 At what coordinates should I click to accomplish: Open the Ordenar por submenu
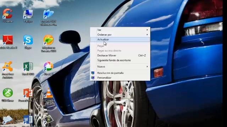point(120,35)
